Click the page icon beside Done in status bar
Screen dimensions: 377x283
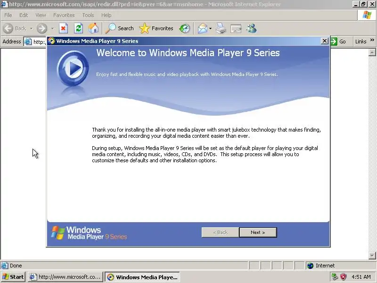4,266
